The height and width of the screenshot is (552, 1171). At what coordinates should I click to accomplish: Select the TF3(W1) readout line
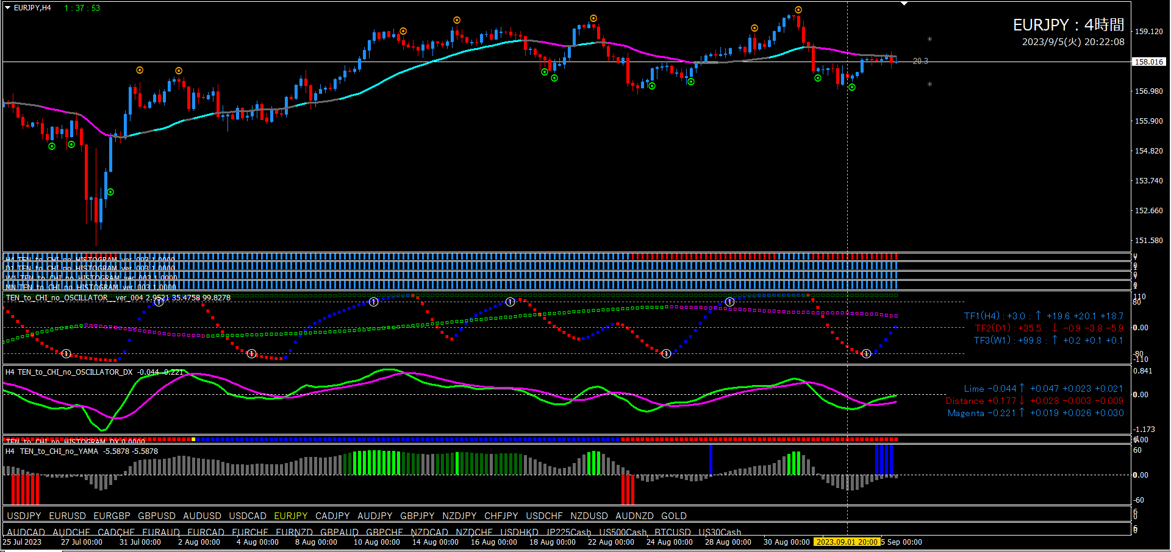(1048, 341)
